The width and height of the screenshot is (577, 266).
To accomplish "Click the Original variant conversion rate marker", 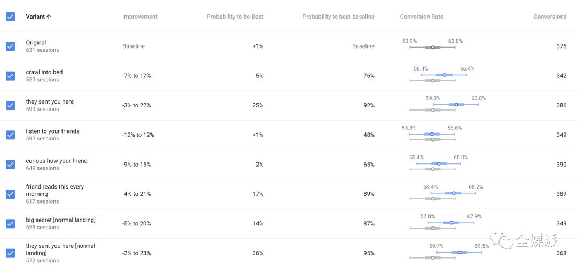I will (x=433, y=47).
